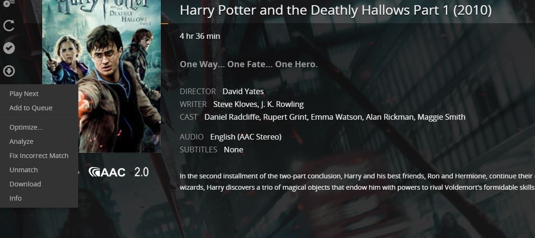Viewport: 535px width, 238px height.
Task: Click the add to playlist icon
Action: (x=9, y=3)
